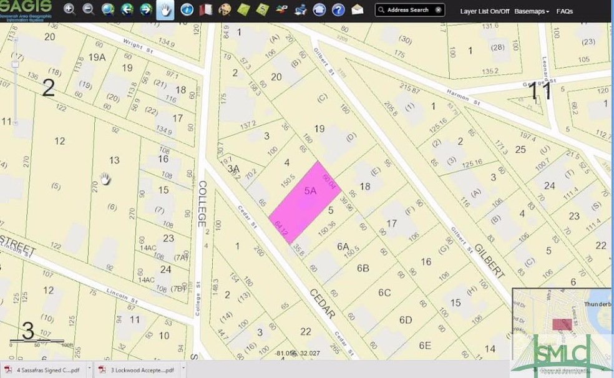614x378 pixels.
Task: Open help question mark icon
Action: [338, 10]
